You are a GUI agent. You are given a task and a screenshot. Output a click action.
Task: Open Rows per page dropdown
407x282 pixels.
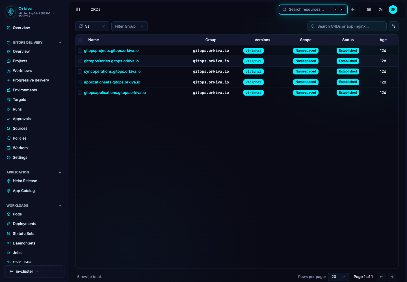coord(339,277)
